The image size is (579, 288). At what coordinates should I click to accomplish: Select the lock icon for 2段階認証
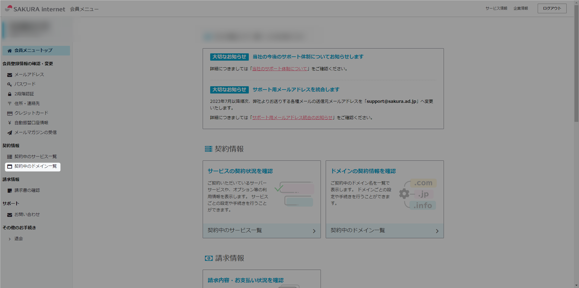[x=10, y=94]
